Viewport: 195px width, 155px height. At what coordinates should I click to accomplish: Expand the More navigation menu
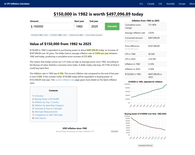click(x=192, y=4)
